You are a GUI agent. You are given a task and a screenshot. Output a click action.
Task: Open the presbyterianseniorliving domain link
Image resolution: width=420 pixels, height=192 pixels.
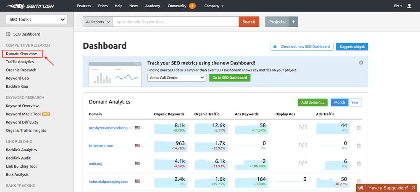(x=111, y=128)
